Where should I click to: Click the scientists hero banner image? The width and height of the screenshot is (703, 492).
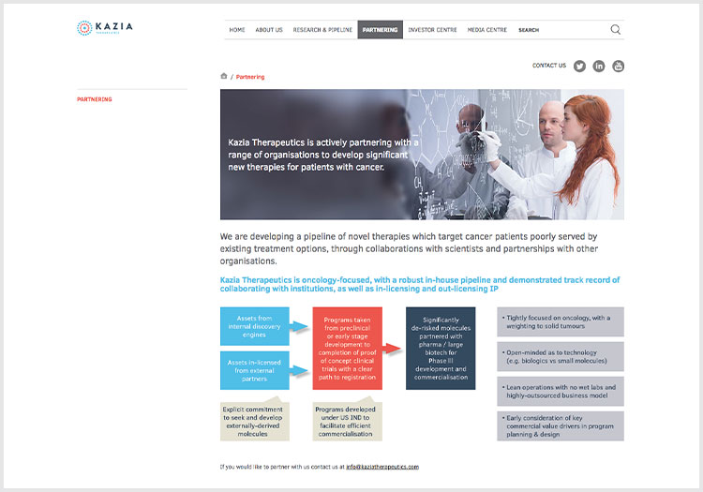422,154
